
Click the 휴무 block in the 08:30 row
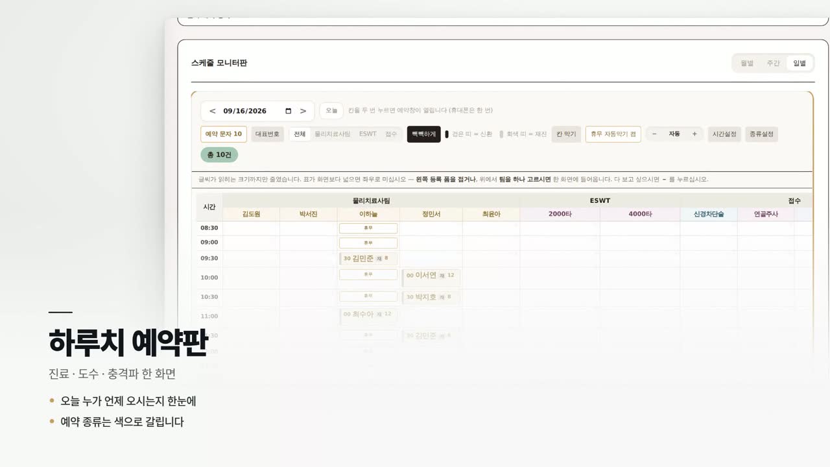[368, 228]
